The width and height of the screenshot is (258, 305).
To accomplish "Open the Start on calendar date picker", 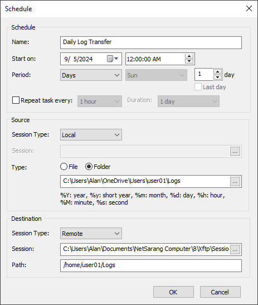I will pyautogui.click(x=113, y=59).
